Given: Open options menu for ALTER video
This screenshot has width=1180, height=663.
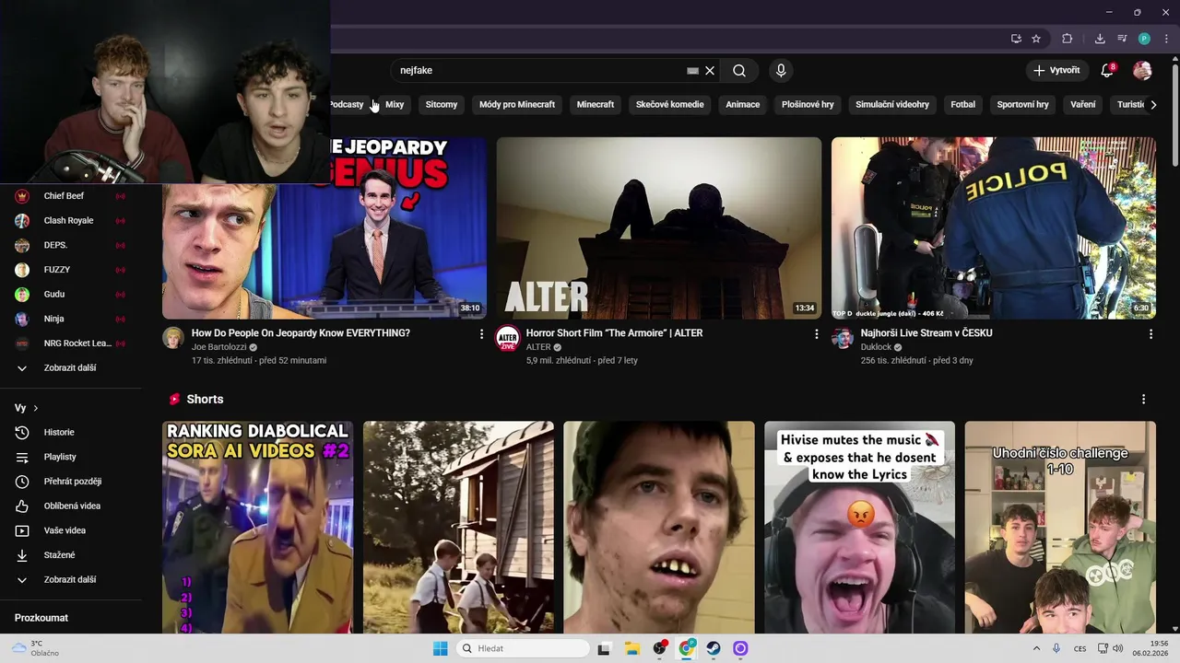Looking at the screenshot, I should pyautogui.click(x=816, y=334).
